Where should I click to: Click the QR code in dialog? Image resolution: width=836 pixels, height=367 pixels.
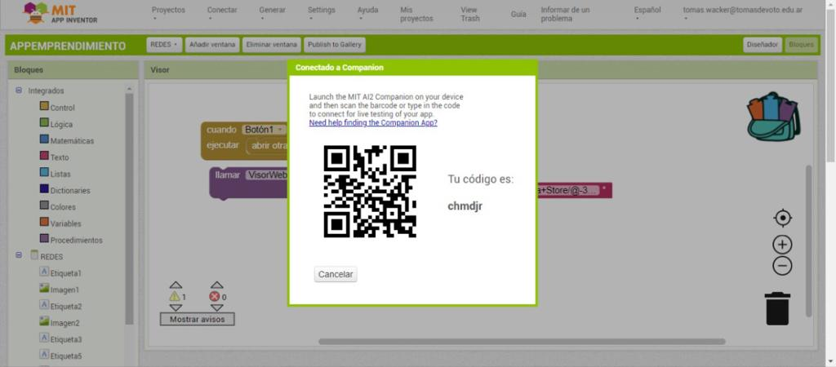tap(370, 191)
